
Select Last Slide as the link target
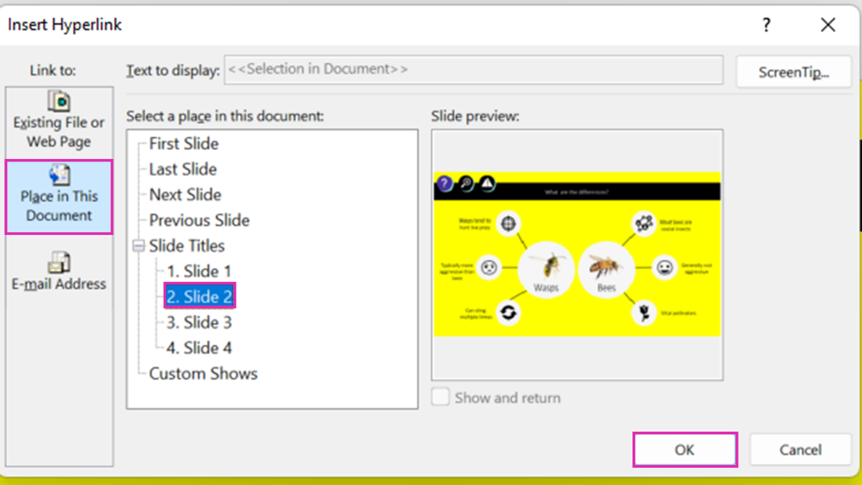(183, 169)
